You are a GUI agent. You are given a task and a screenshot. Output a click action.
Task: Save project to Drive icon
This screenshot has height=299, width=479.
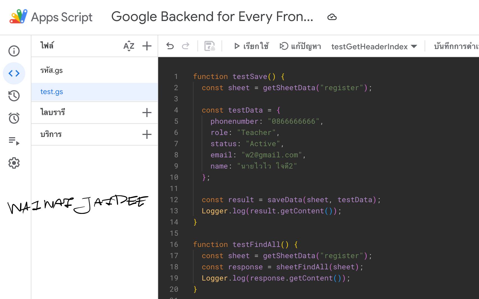209,46
